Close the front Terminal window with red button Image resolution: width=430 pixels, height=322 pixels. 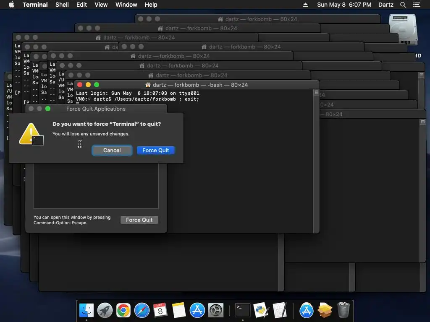pos(80,85)
